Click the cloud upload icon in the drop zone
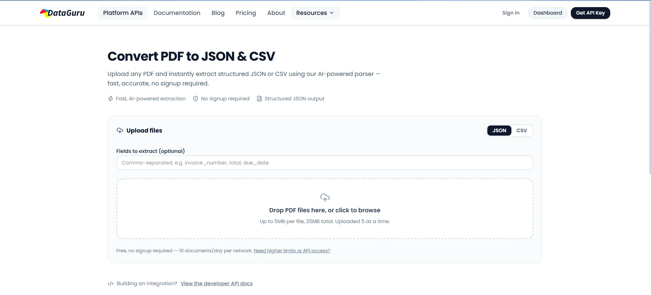This screenshot has height=295, width=651. (325, 197)
